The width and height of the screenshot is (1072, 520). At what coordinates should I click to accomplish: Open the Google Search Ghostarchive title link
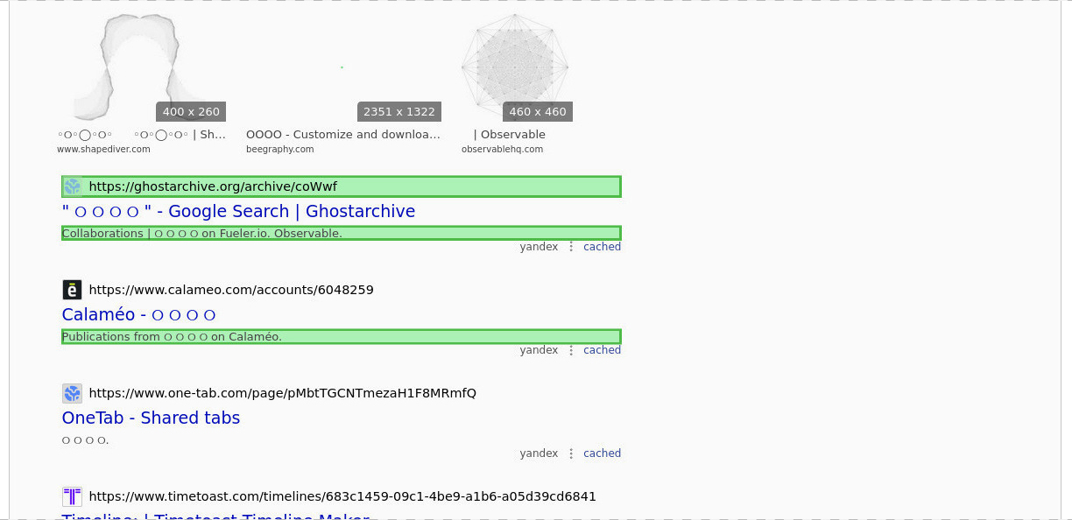point(238,212)
